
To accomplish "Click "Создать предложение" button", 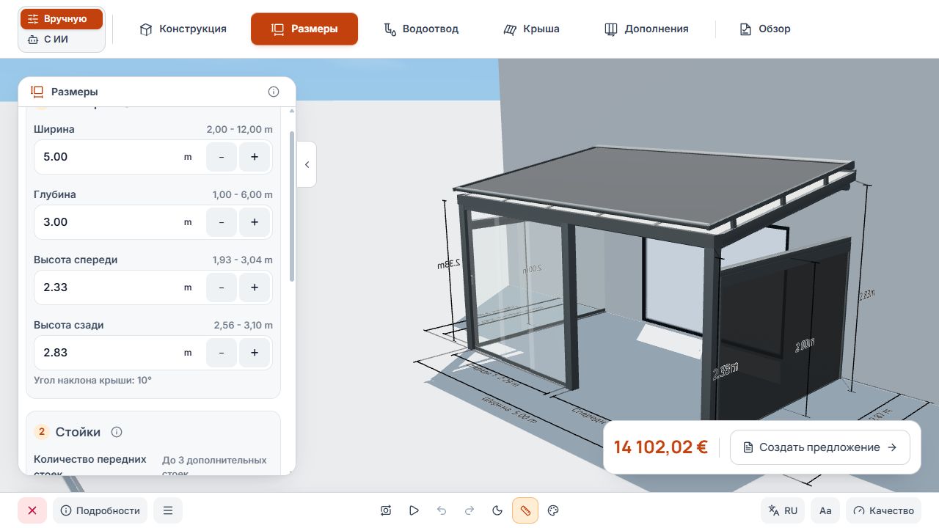I will pyautogui.click(x=820, y=447).
